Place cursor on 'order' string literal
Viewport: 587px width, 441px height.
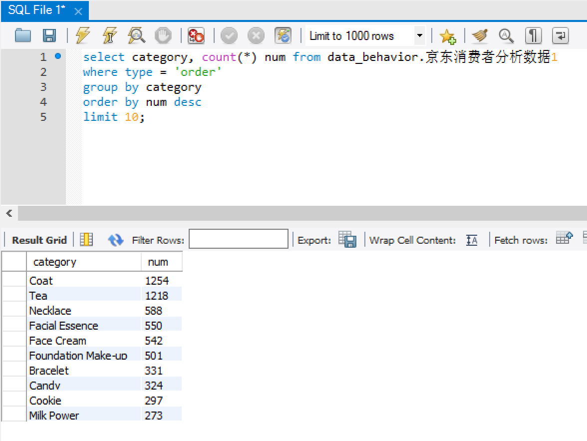198,72
